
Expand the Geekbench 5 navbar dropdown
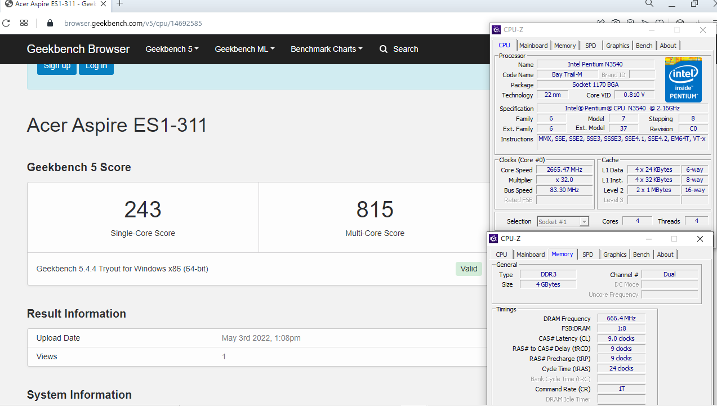(172, 49)
